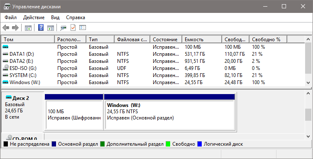This screenshot has height=159, width=313.
Task: Click the 24,65 ГБ disk size text
Action: 14,111
